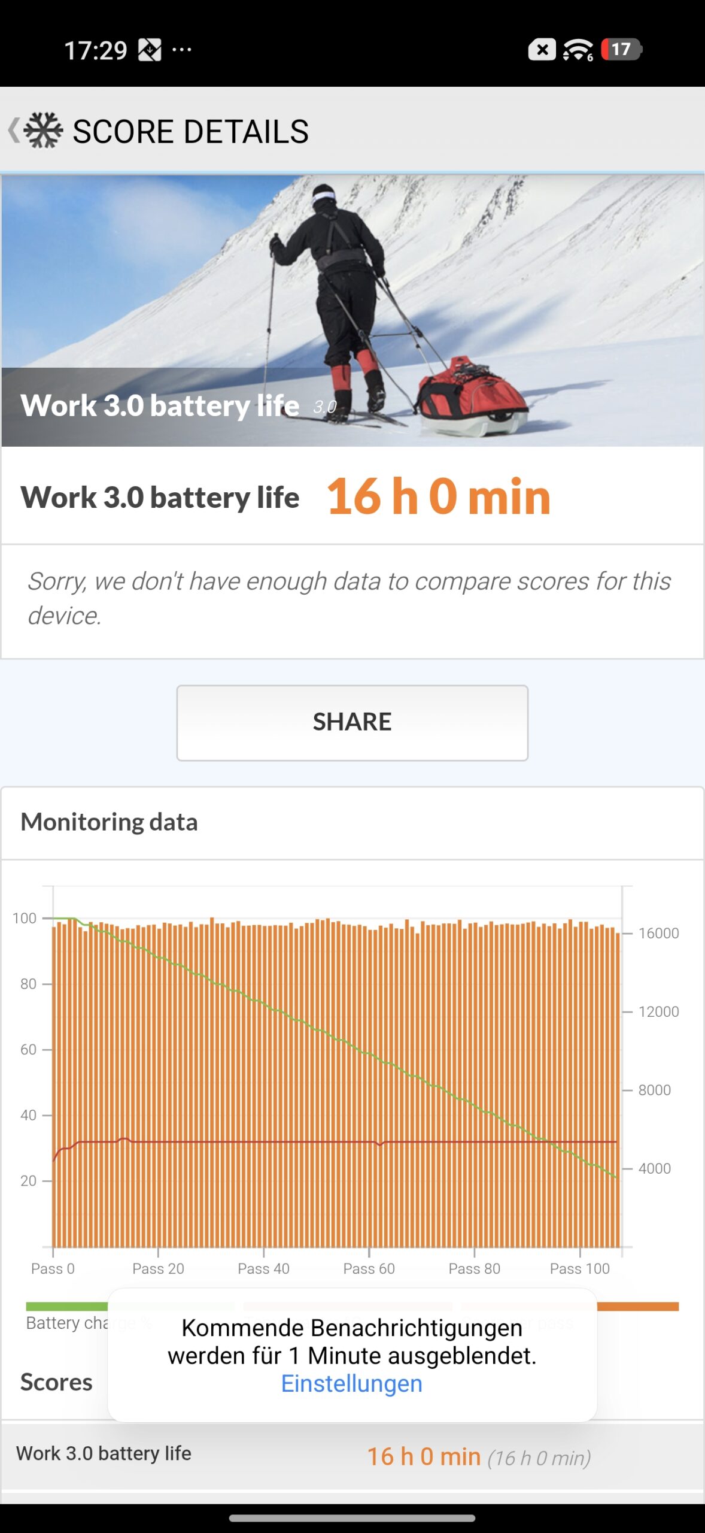The height and width of the screenshot is (1533, 705).
Task: Tap the back chevron in header
Action: 13,131
